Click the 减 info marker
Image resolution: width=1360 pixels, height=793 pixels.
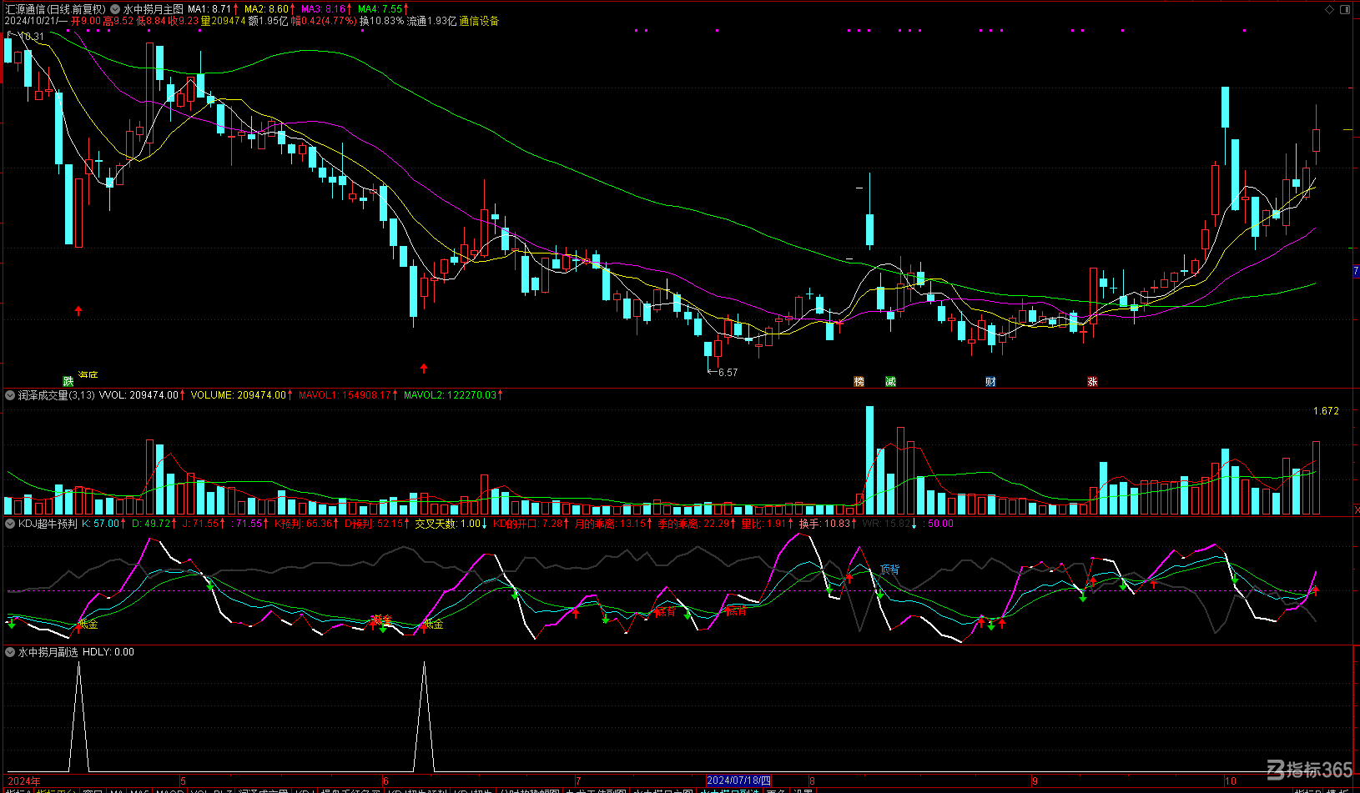(890, 382)
